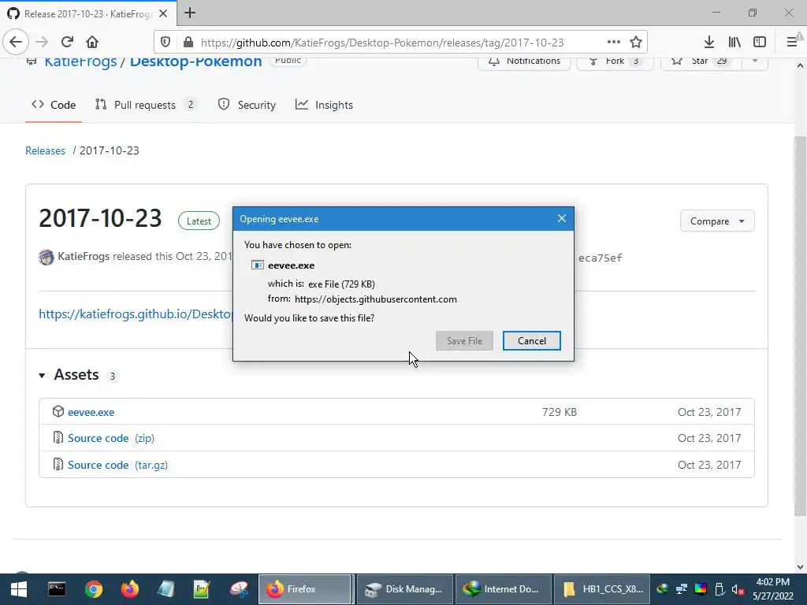The image size is (807, 605).
Task: Download the eevee.exe asset
Action: 91,412
